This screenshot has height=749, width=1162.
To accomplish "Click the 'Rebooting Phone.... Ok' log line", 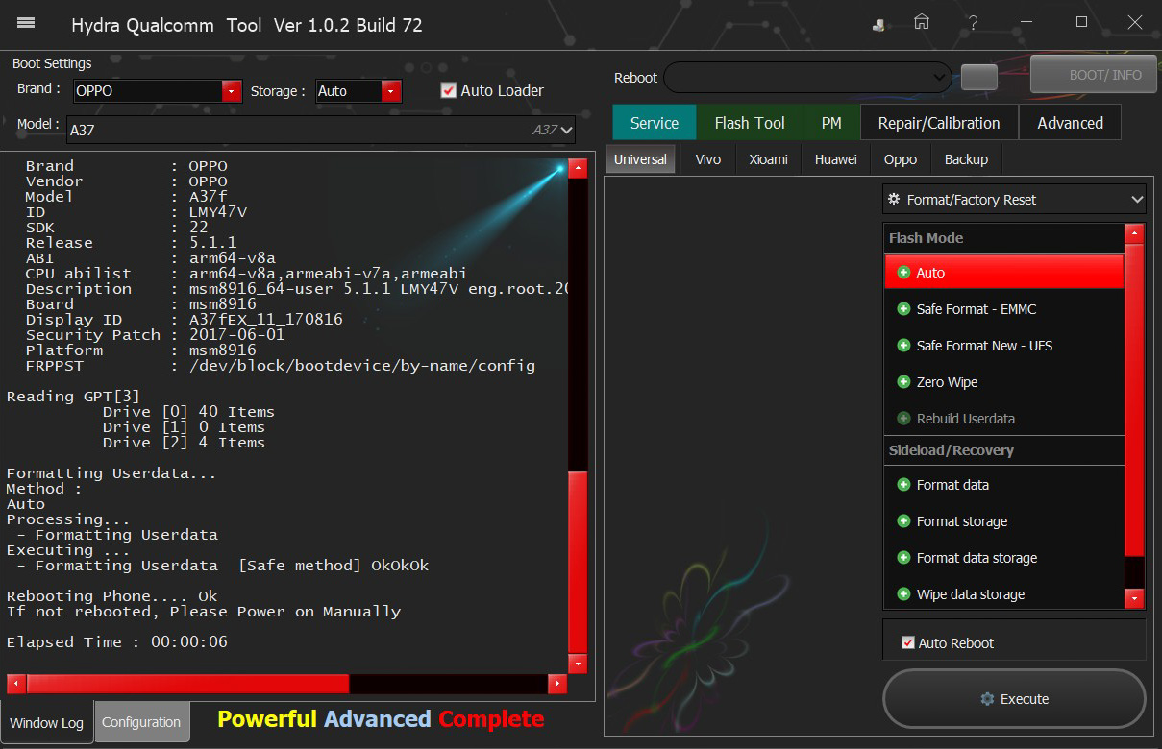I will pos(112,596).
